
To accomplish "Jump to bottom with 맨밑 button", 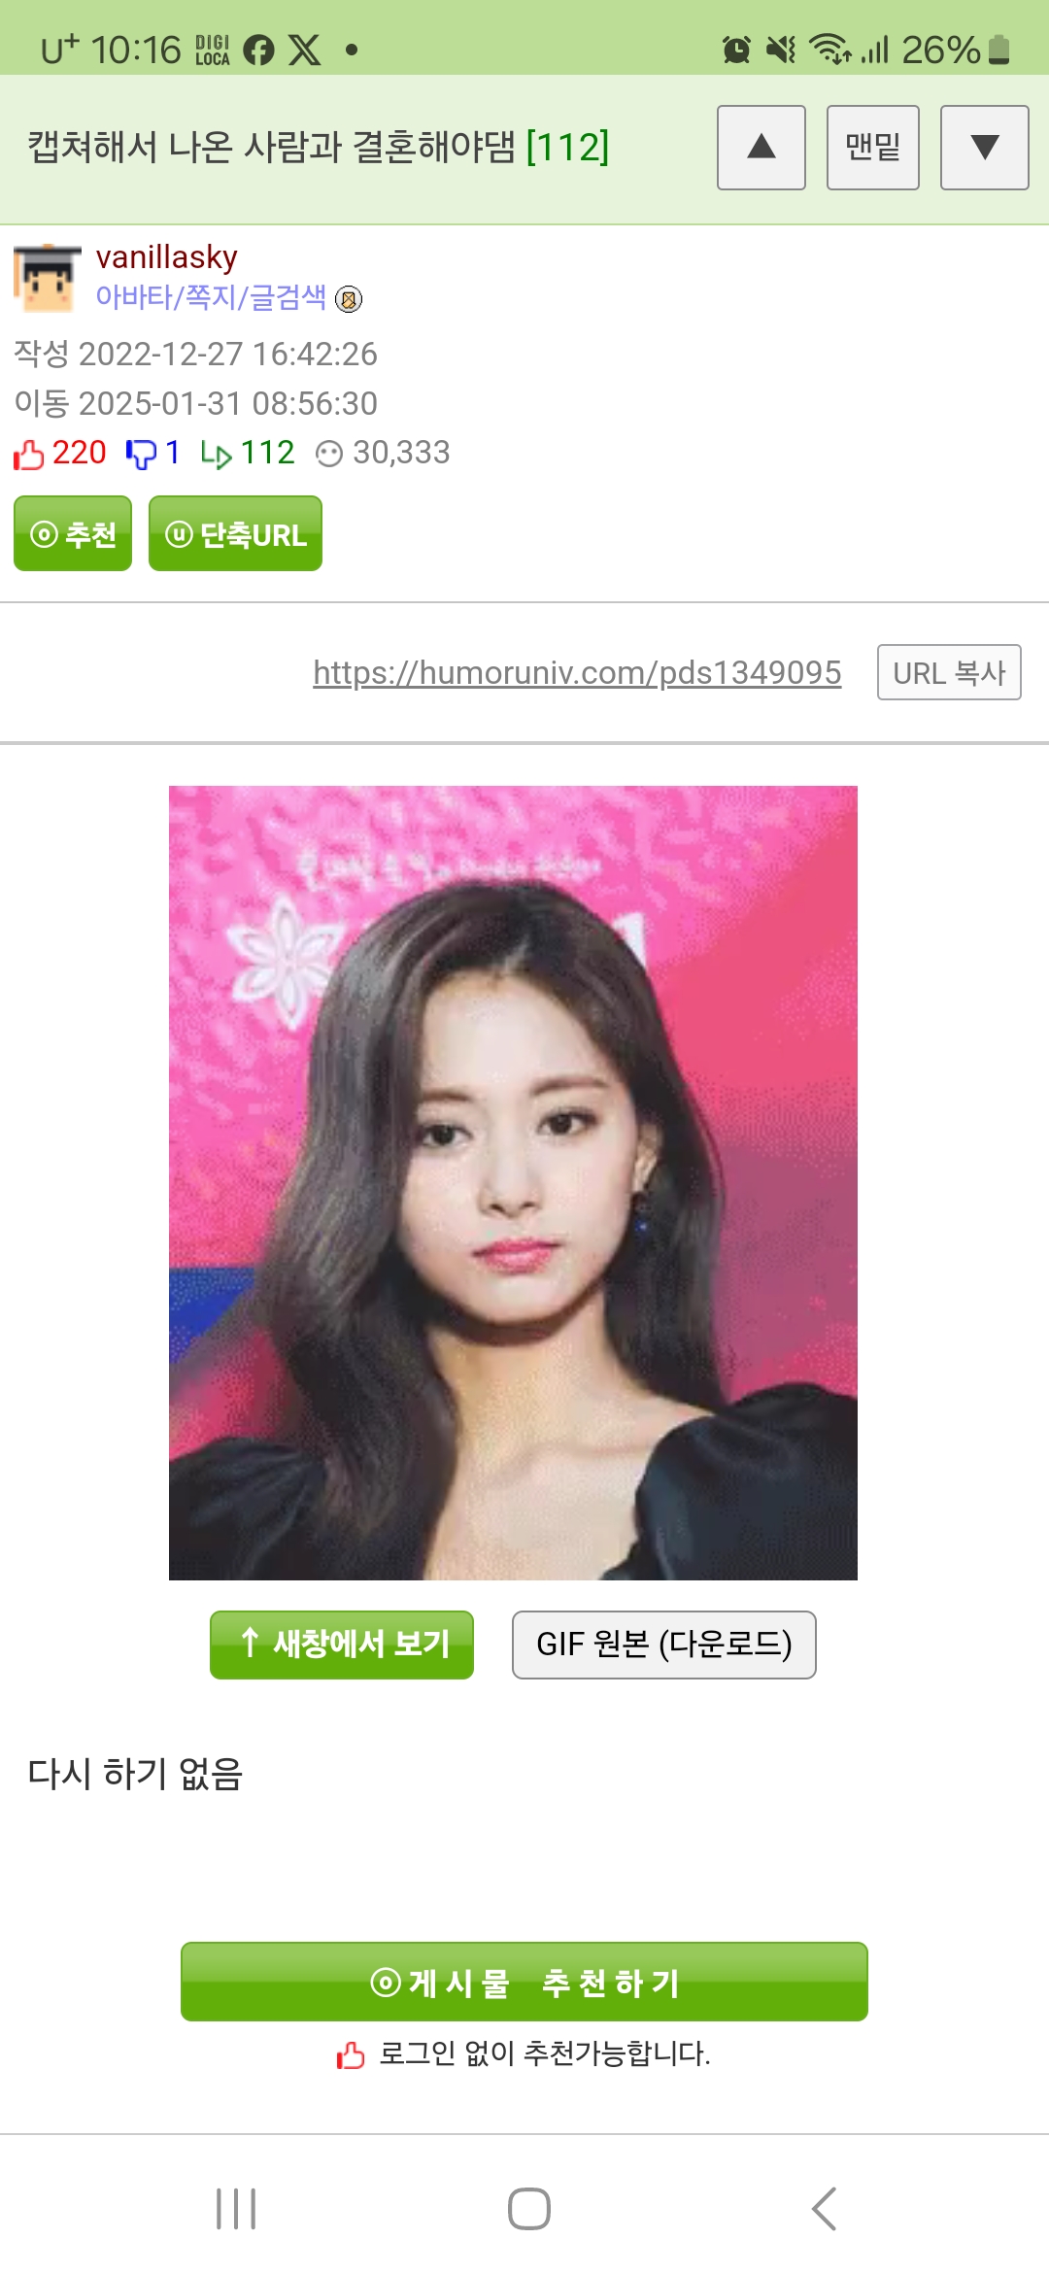I will [x=873, y=148].
